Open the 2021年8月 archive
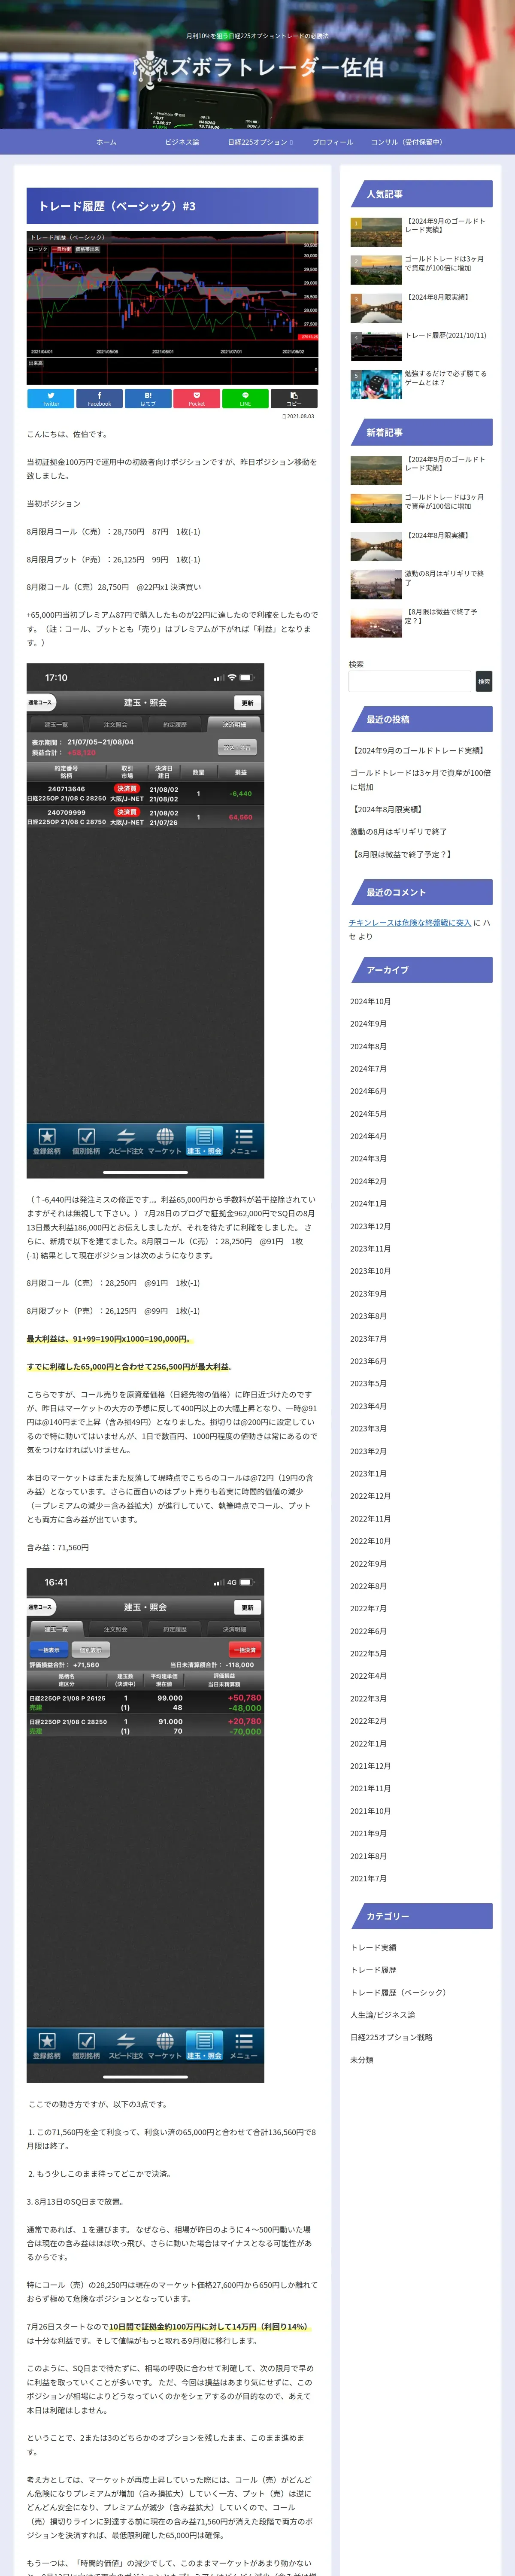 click(368, 1856)
